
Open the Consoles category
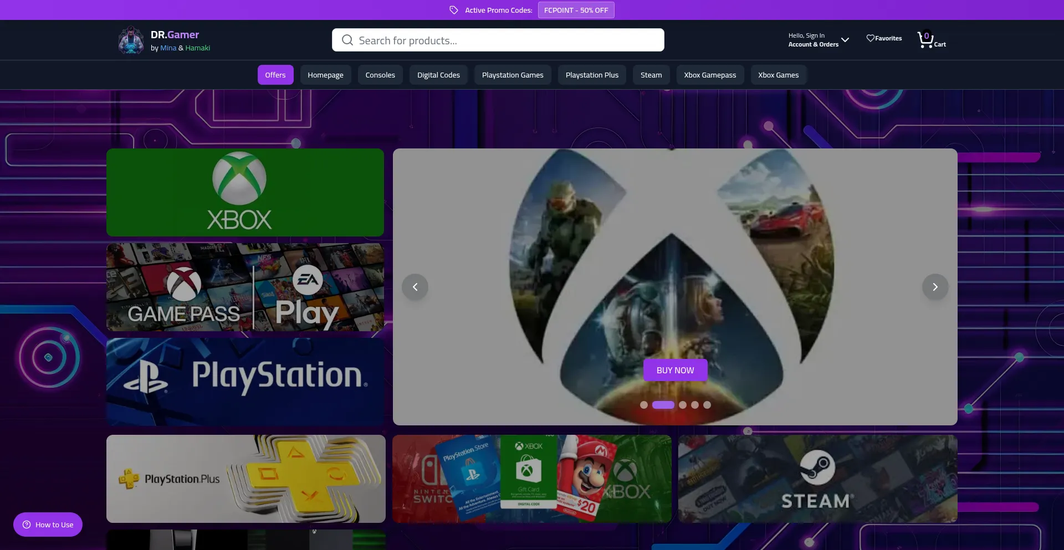(x=380, y=75)
